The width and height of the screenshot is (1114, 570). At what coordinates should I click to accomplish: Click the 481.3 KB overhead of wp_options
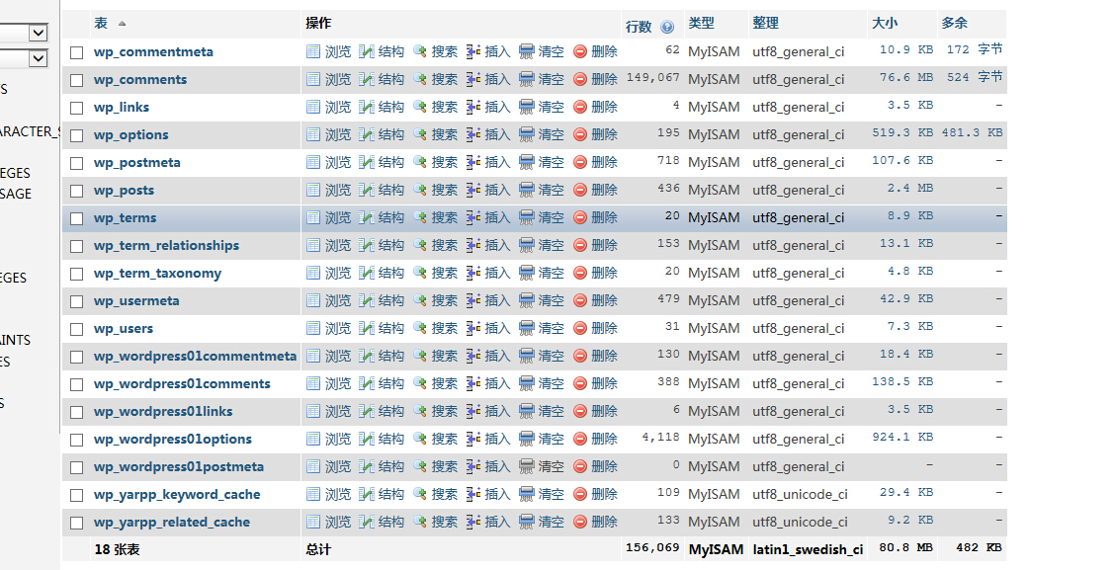pos(972,132)
